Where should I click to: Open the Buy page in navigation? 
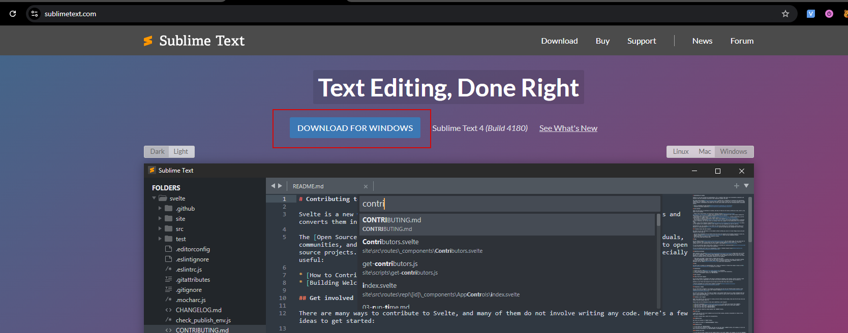pyautogui.click(x=602, y=41)
